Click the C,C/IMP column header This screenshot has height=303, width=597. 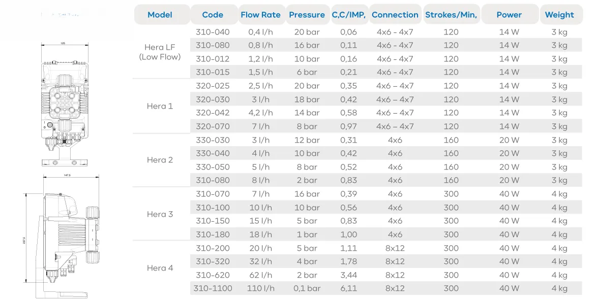pos(349,15)
